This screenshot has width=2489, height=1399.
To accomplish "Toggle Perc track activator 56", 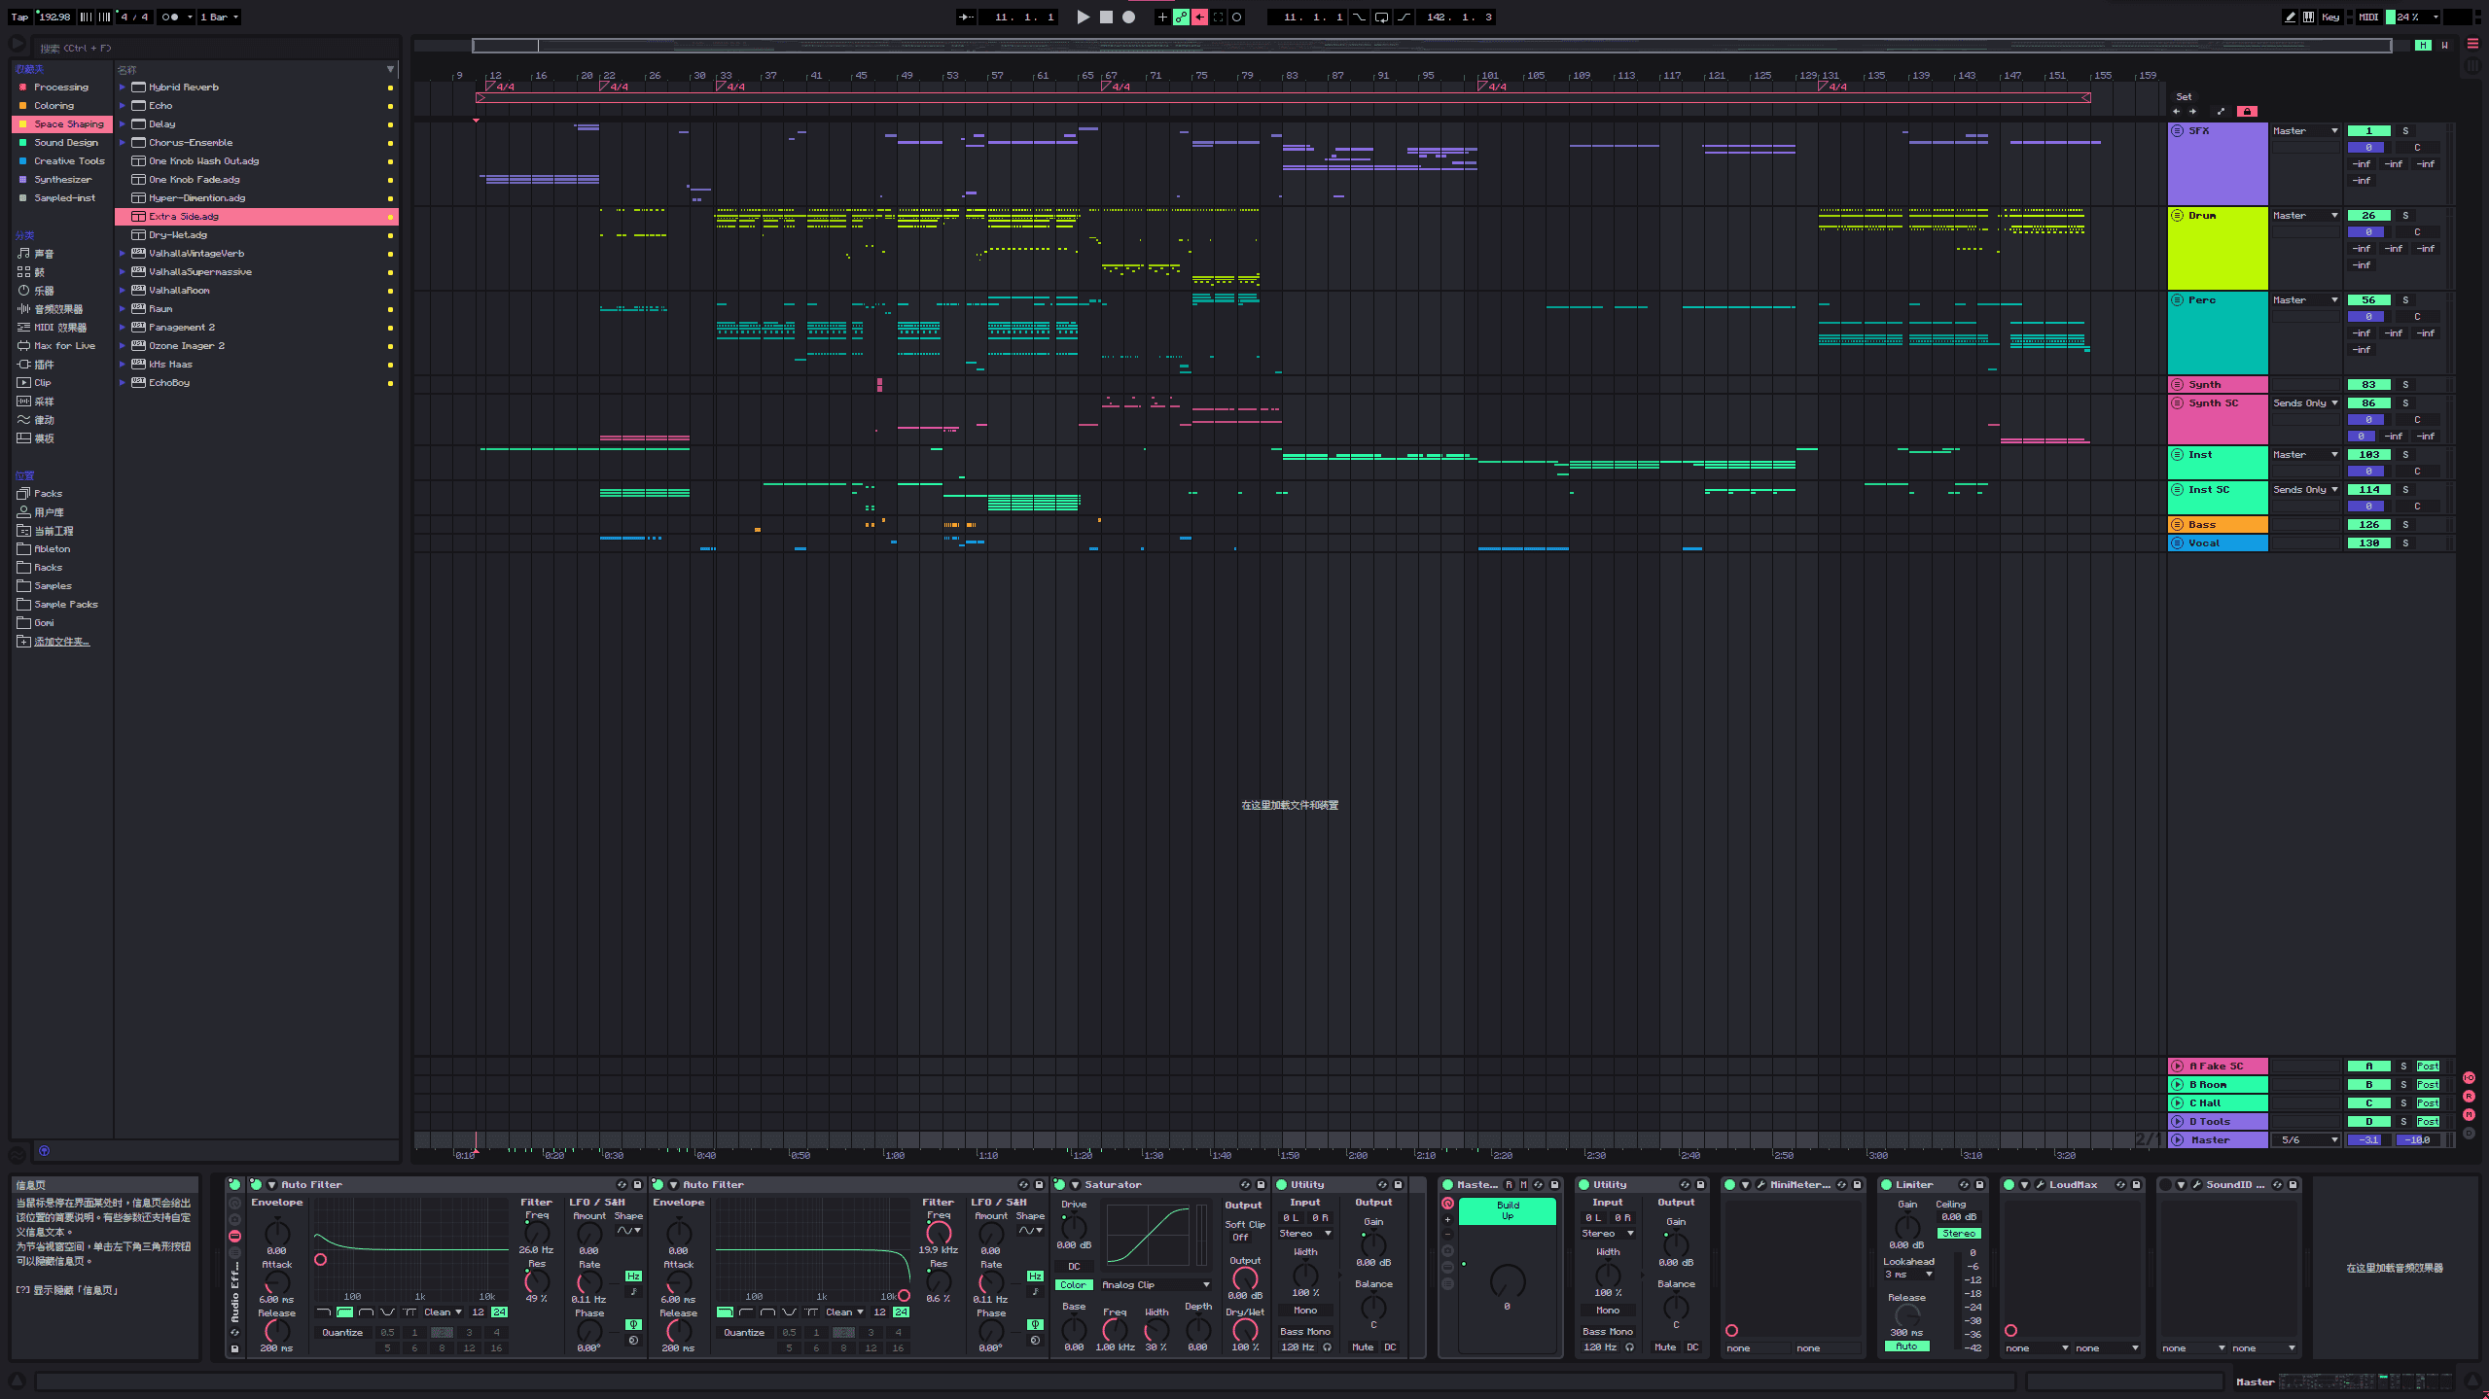I will (x=2368, y=300).
